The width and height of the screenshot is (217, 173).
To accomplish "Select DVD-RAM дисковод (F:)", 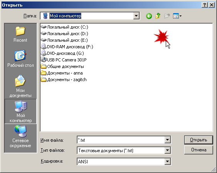I will (x=67, y=47).
